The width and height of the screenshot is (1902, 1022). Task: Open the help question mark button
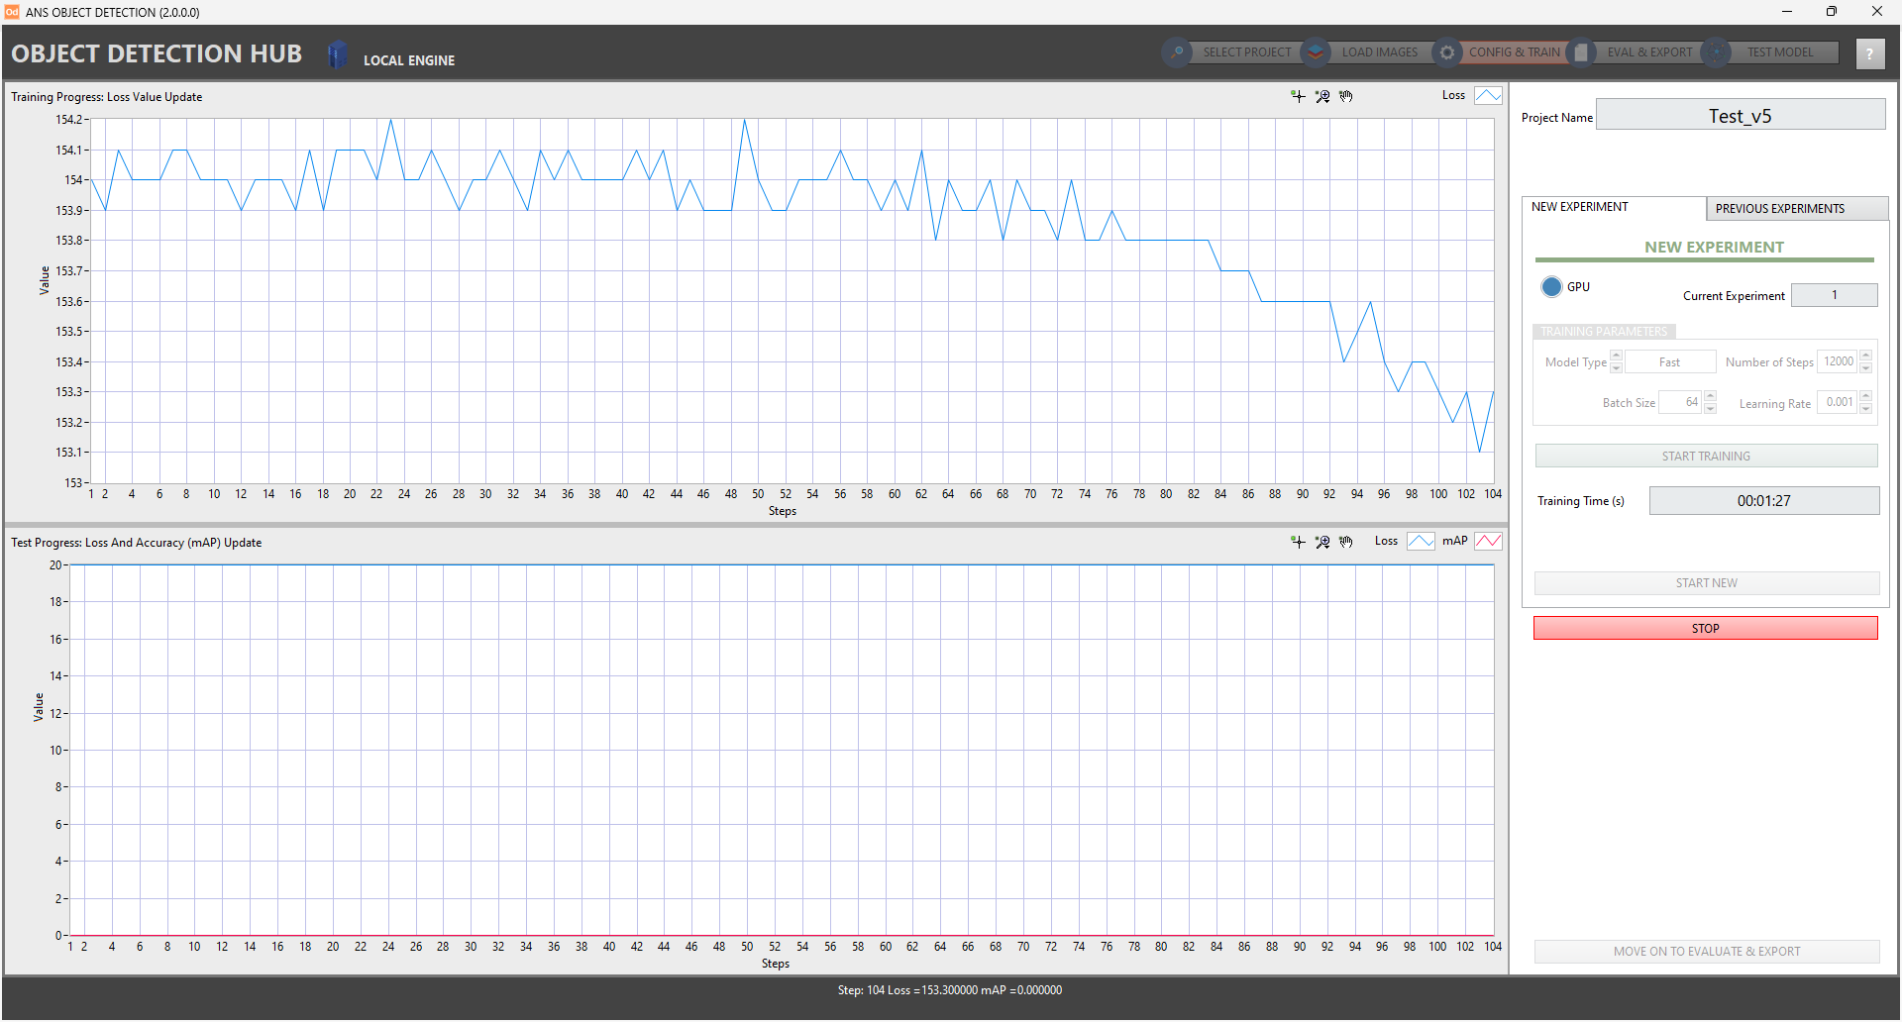[1869, 53]
